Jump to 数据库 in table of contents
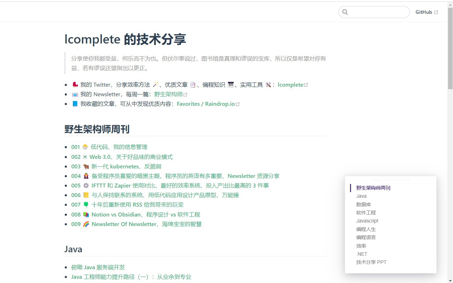The image size is (453, 283). [363, 204]
